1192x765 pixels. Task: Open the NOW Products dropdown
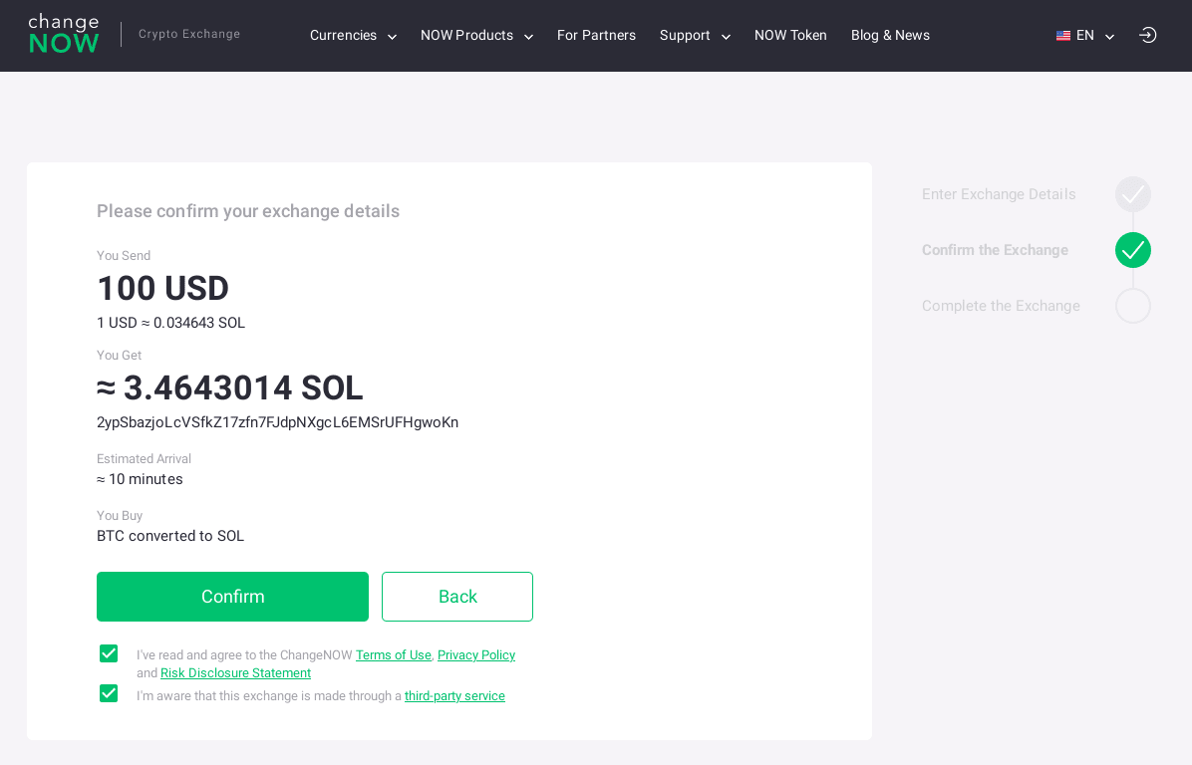tap(476, 36)
